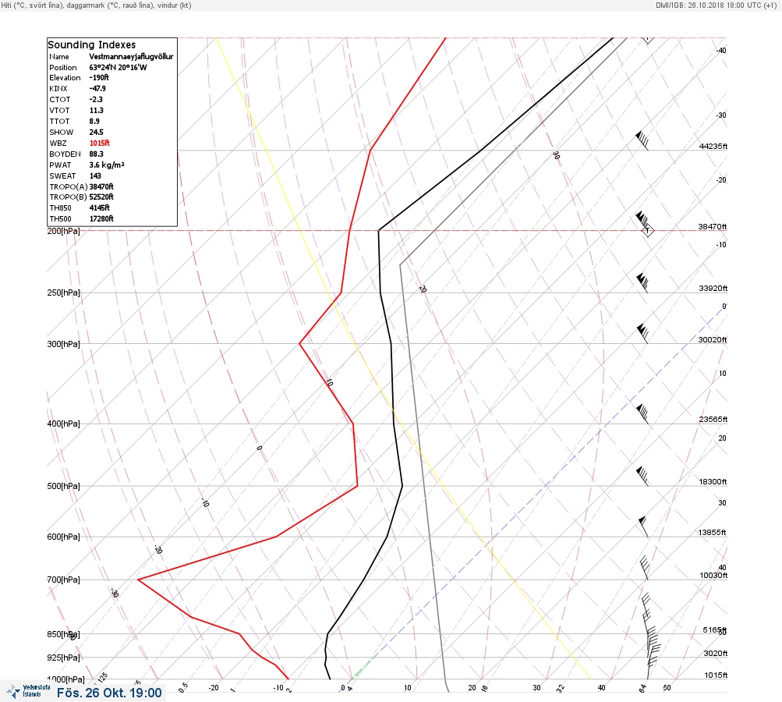Click the TTOT value 8.9
Screen dimensions: 782x702
tap(95, 121)
